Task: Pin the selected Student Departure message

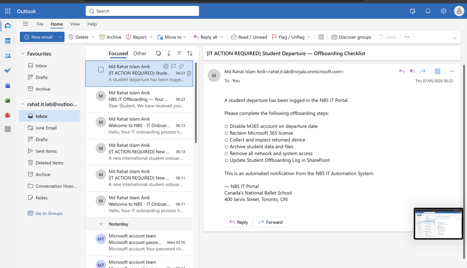Action: 181,66
